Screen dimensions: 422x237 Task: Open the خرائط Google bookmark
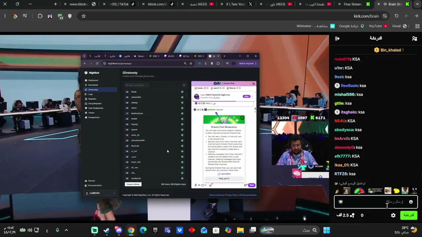pyautogui.click(x=351, y=26)
